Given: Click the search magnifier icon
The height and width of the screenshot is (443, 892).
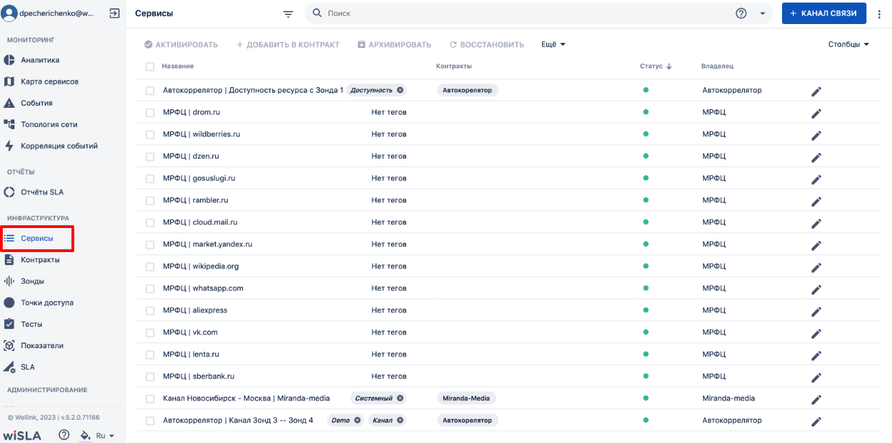Looking at the screenshot, I should coord(317,13).
